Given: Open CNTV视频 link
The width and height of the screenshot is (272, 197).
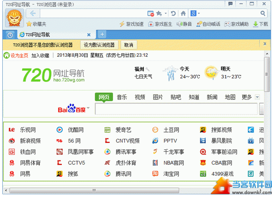Looking at the screenshot, I should click(128, 141).
